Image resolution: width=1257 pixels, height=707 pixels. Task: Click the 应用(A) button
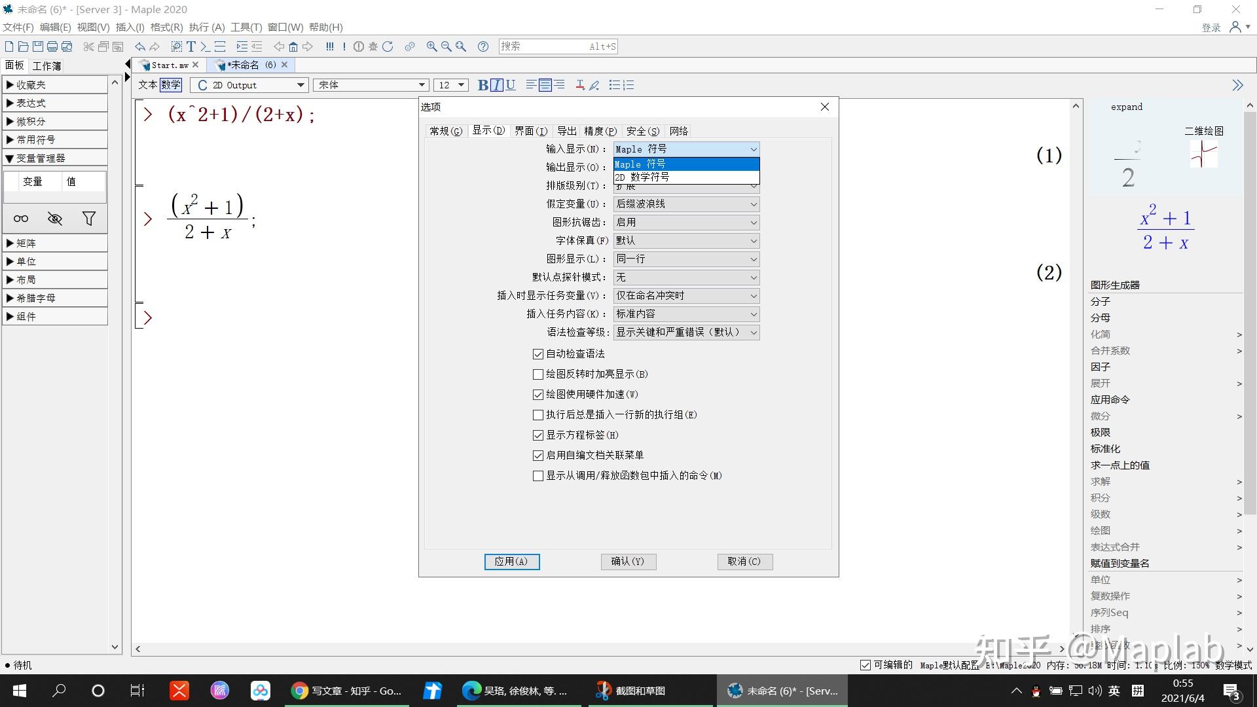(512, 562)
